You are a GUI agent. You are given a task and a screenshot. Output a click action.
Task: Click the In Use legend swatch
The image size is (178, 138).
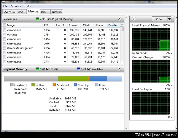click(33, 85)
